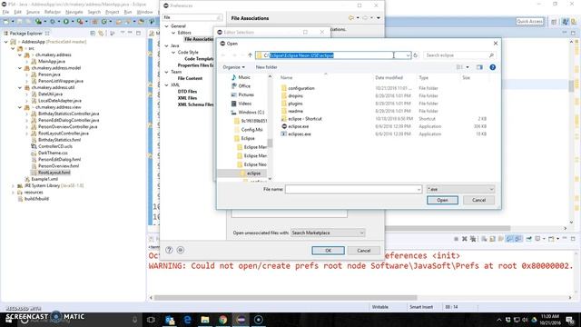
Task: Open the Source menu in Eclipse
Action: click(33, 12)
